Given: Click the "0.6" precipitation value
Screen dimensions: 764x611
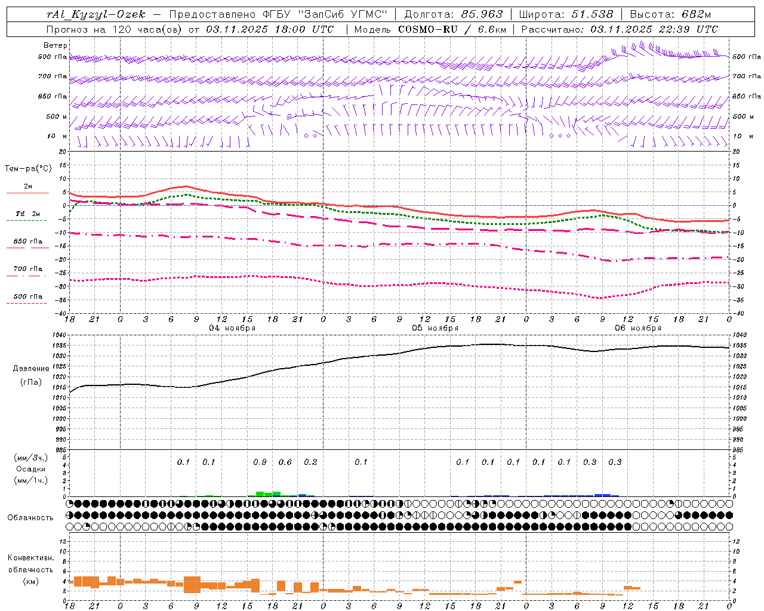Looking at the screenshot, I should [285, 462].
